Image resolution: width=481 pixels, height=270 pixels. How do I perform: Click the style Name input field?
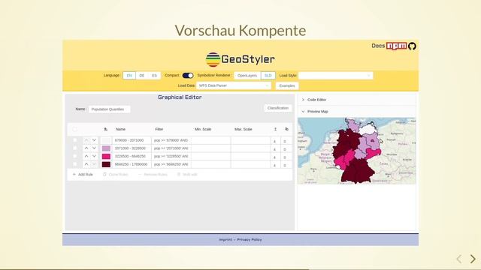109,109
